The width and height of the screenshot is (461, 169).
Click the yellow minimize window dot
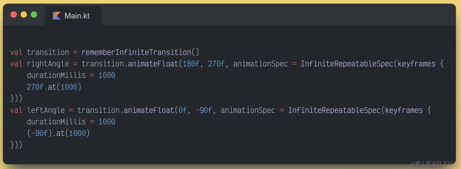[x=24, y=14]
